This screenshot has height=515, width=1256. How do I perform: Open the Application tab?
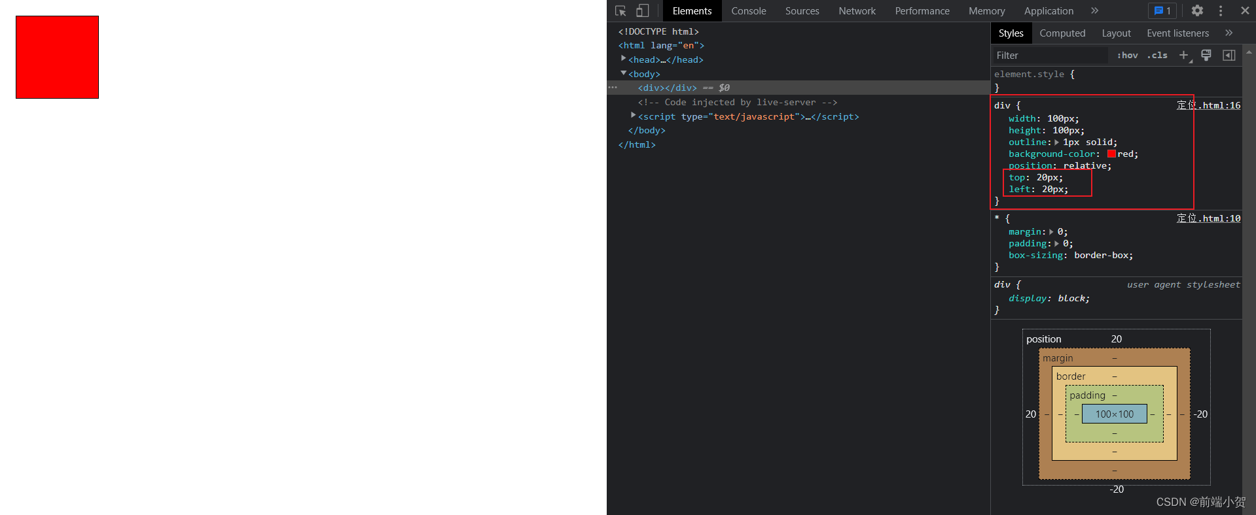(1049, 11)
